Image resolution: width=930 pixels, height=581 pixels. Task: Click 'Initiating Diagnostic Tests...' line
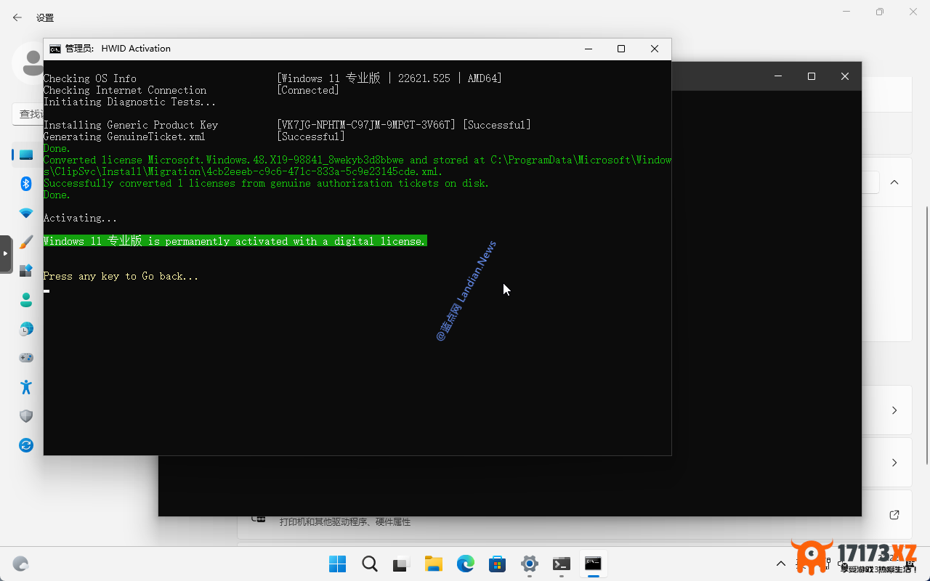click(x=129, y=102)
